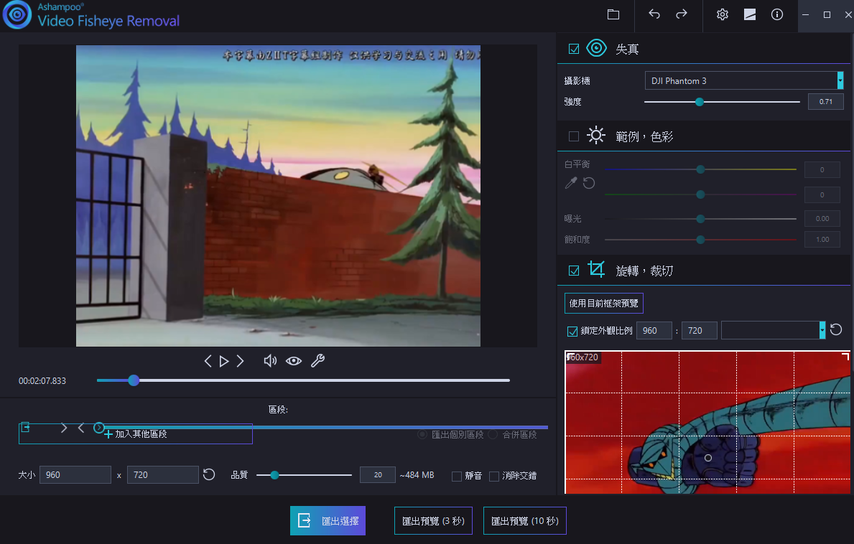Click 匯出選擇 export button
854x544 pixels.
328,520
